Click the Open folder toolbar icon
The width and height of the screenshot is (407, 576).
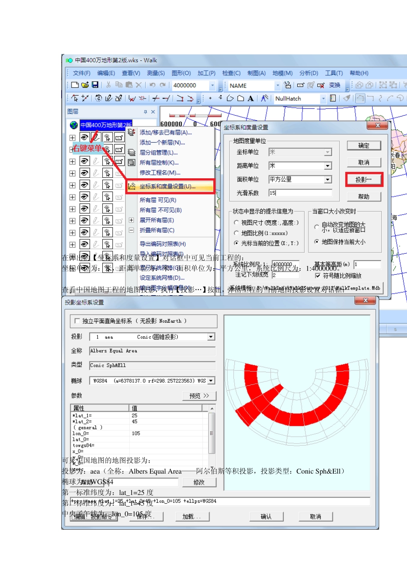pos(85,85)
